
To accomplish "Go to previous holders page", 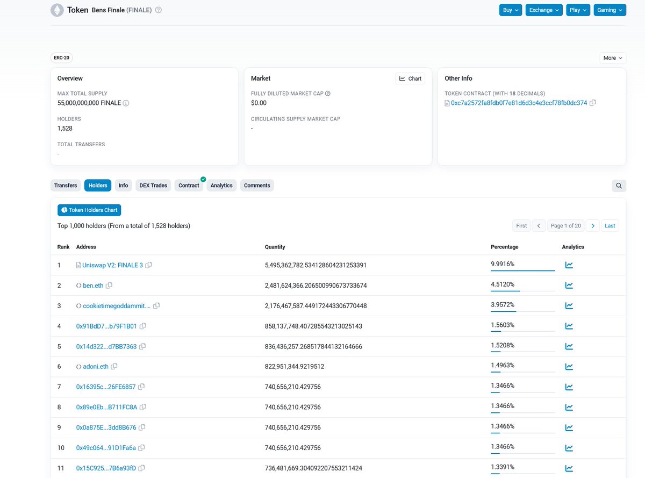I will [x=539, y=226].
